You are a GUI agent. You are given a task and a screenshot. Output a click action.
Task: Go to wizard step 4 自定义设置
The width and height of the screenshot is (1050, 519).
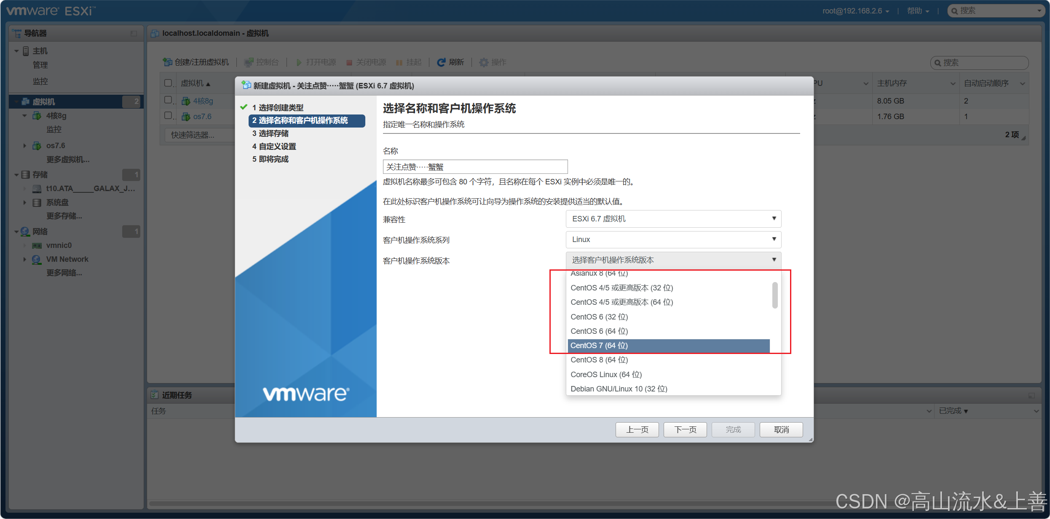[274, 146]
